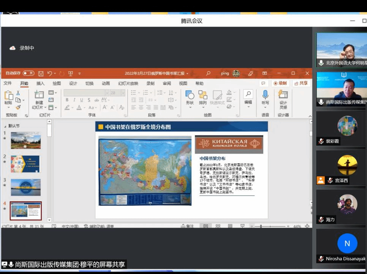The width and height of the screenshot is (367, 274).
Task: Open the 文件 menu
Action: coord(8,83)
